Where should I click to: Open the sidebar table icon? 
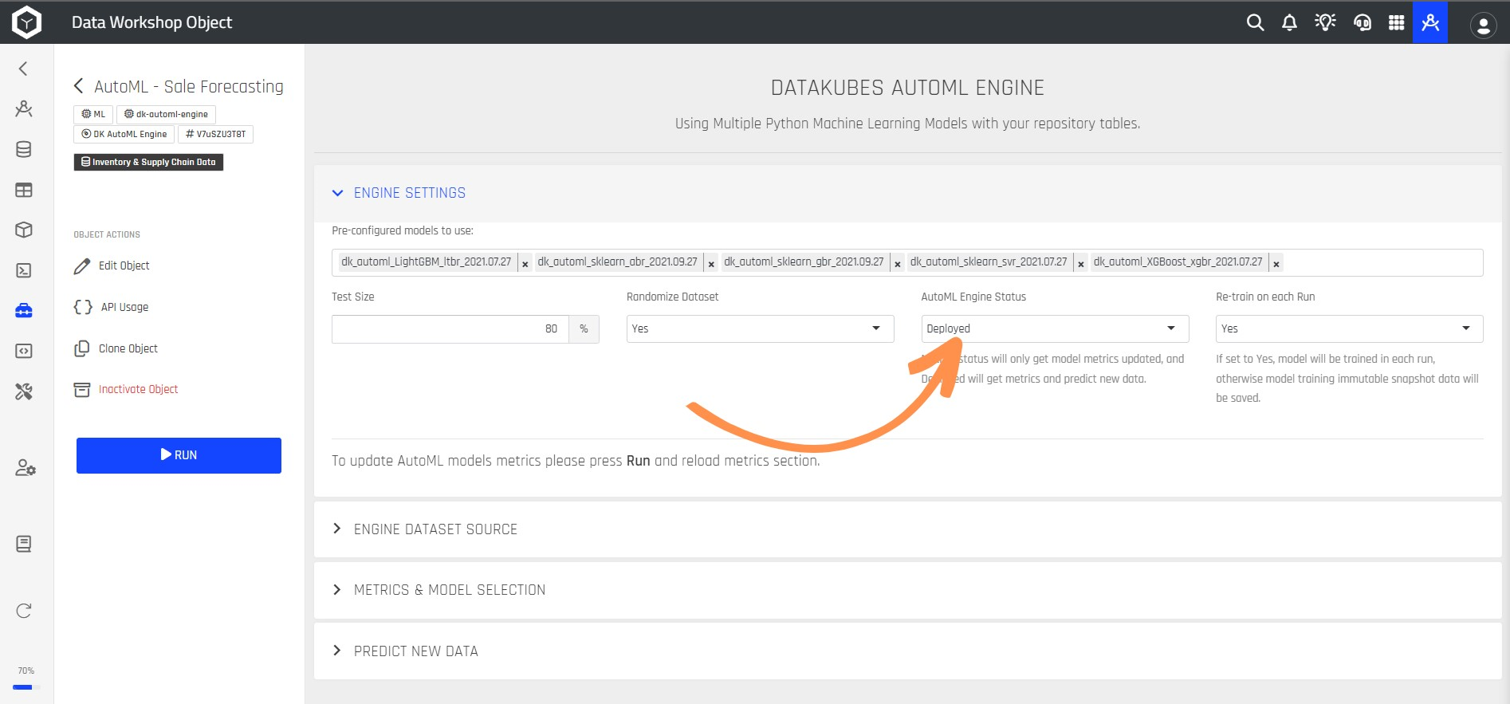24,190
